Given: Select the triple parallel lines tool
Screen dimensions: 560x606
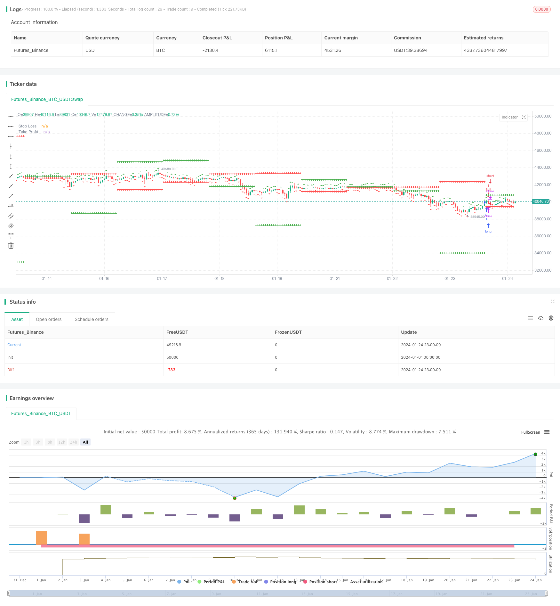Looking at the screenshot, I should point(11,226).
